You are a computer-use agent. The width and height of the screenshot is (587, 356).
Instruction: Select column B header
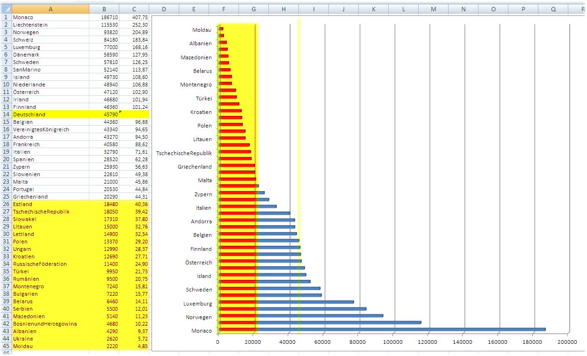tap(104, 9)
